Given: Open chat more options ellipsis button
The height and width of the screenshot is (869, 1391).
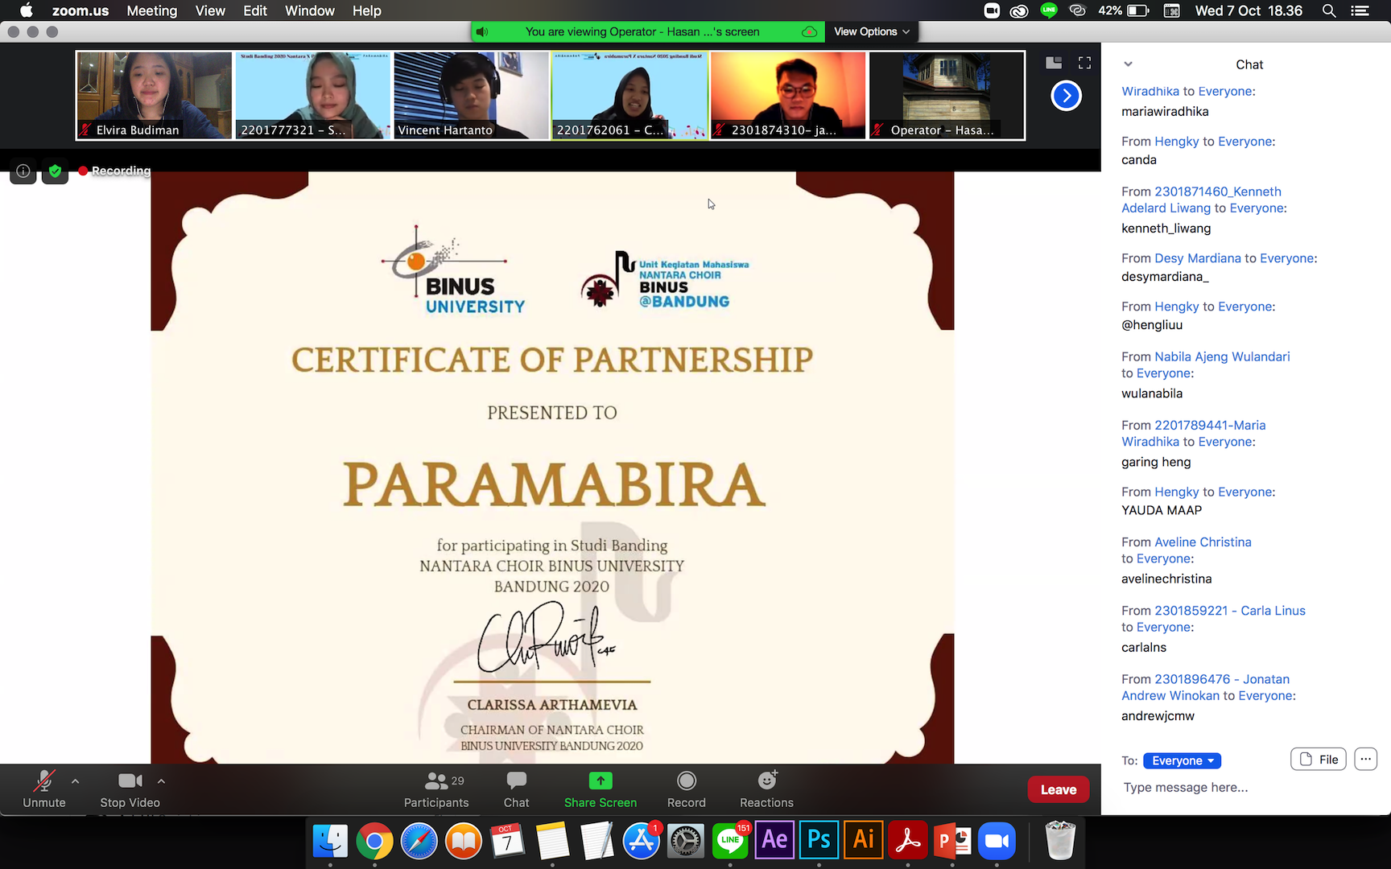Looking at the screenshot, I should coord(1365,759).
